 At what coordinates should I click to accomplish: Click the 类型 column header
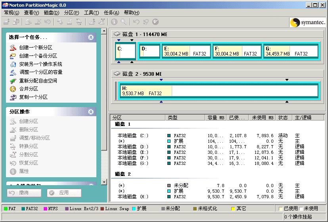pos(185,118)
